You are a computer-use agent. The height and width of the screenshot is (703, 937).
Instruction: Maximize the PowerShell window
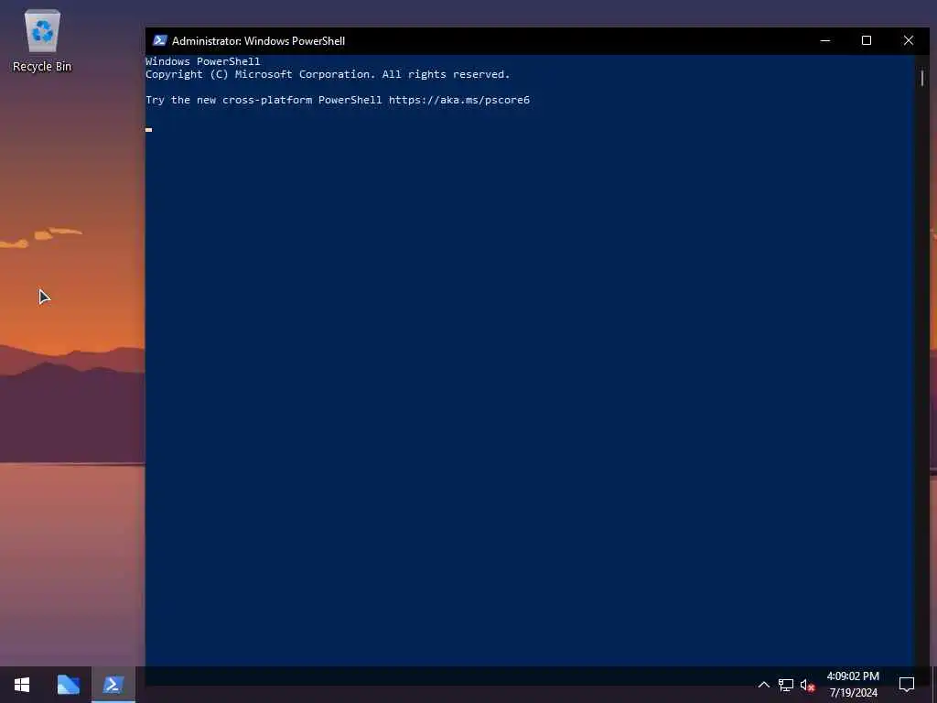tap(867, 40)
